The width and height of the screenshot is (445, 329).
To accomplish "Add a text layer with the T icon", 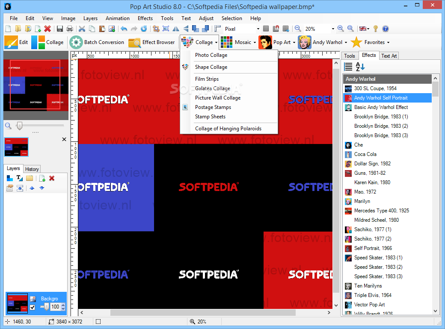I will coord(20,178).
